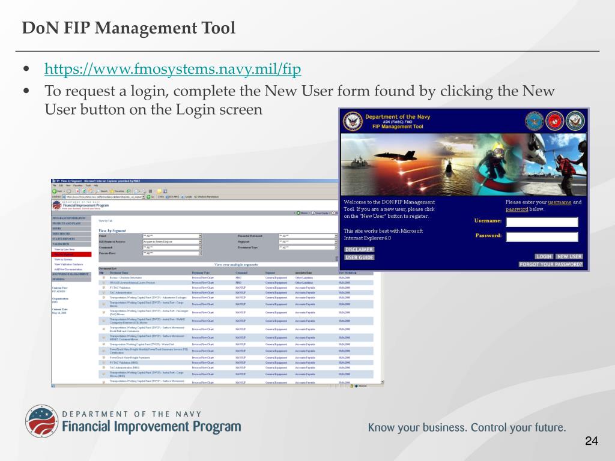The height and width of the screenshot is (461, 615).
Task: Open View Validation Guidance link
Action: [68, 264]
